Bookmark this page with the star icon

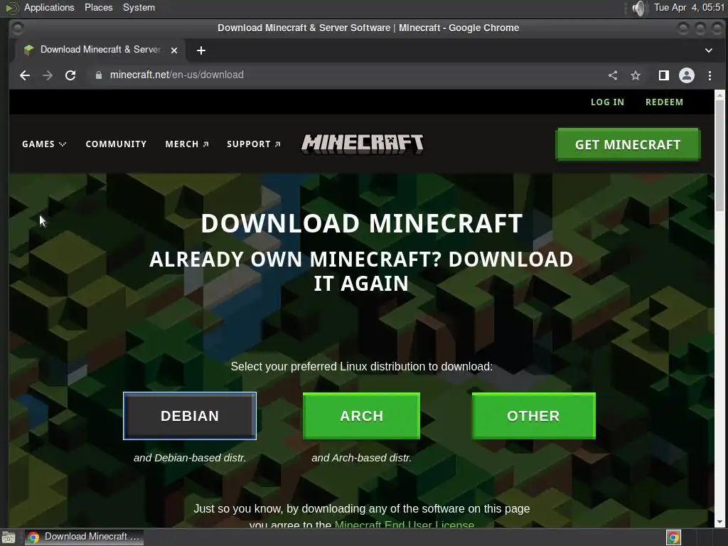pyautogui.click(x=636, y=75)
